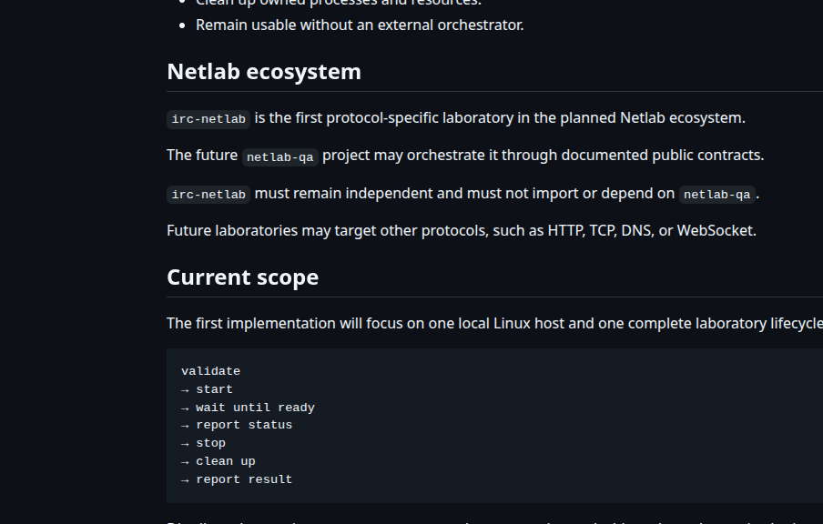Viewport: 823px width, 524px height.
Task: Click 'irc-netlab' code tag before 'must remain independent'
Action: 208,195
